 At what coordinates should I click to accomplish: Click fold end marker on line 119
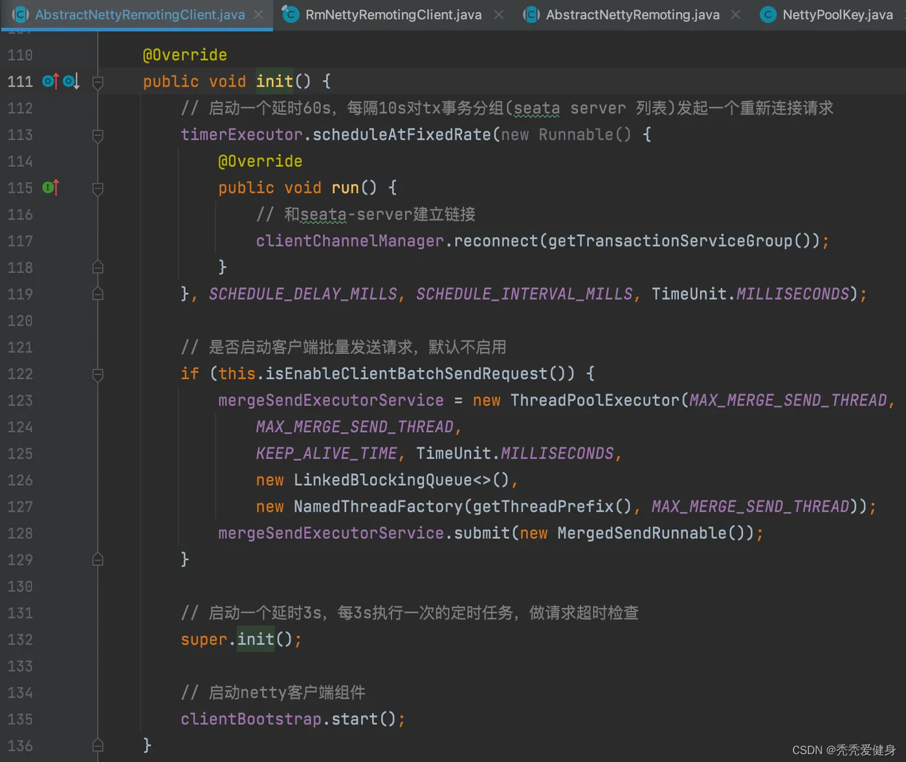(98, 294)
